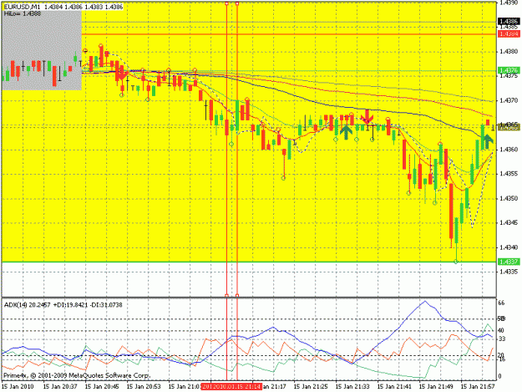Screen dimensions: 522x392
Task: Click the red sell arrow near 20:50
Action: coord(121,73)
